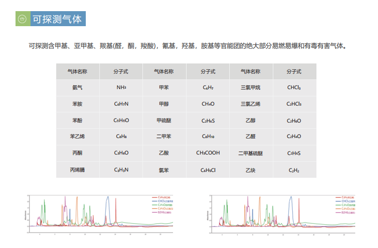
Task: Click the 甲硫醚 cell
Action: click(164, 121)
